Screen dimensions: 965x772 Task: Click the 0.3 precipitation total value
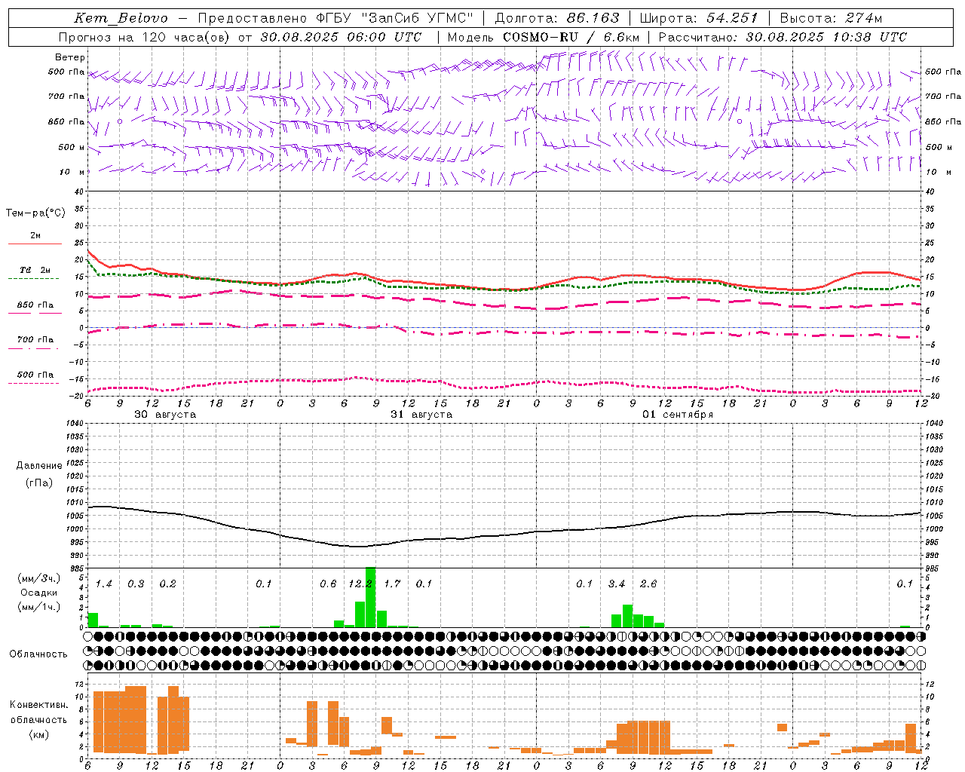(136, 584)
